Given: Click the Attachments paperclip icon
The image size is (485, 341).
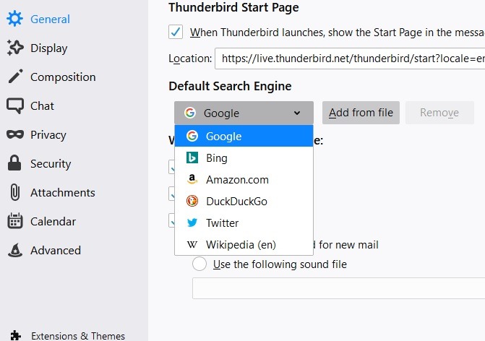Looking at the screenshot, I should 15,192.
